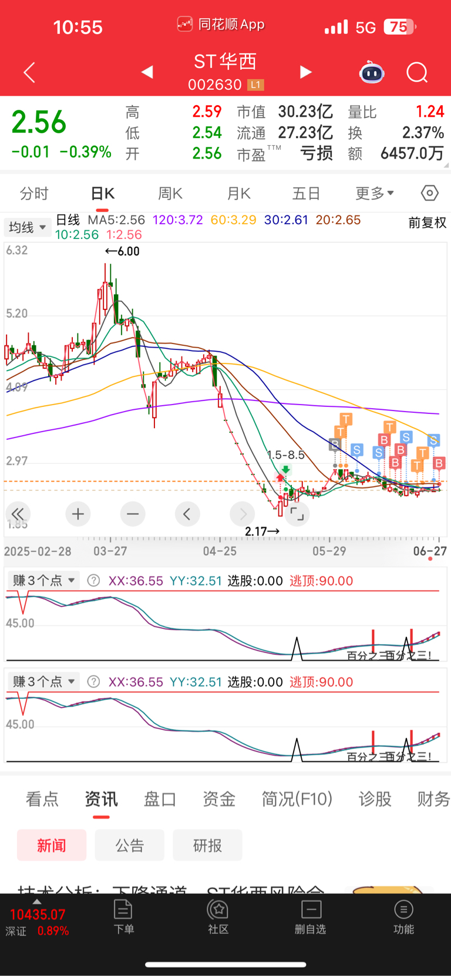Image resolution: width=451 pixels, height=976 pixels.
Task: Tap the 06-27 date label
Action: pos(430,551)
